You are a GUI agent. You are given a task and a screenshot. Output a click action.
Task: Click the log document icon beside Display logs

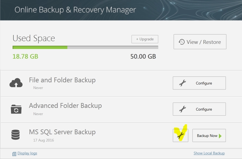(x=14, y=154)
